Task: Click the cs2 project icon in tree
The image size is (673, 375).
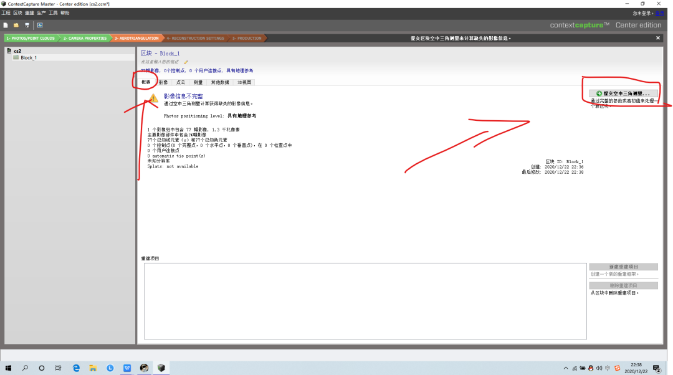Action: pos(9,50)
